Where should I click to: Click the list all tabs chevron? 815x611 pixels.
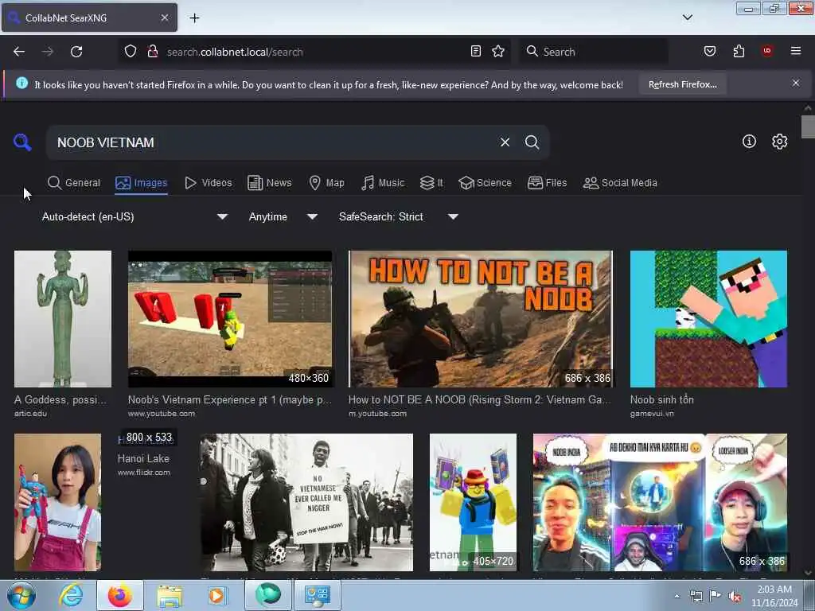(x=687, y=18)
